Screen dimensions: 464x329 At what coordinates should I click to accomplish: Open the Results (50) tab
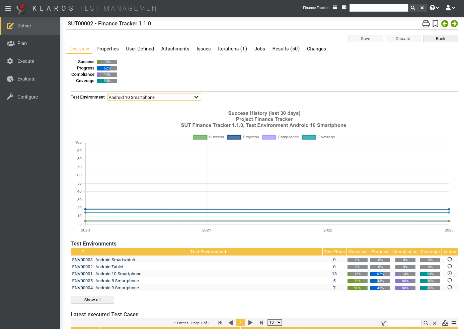coord(286,49)
